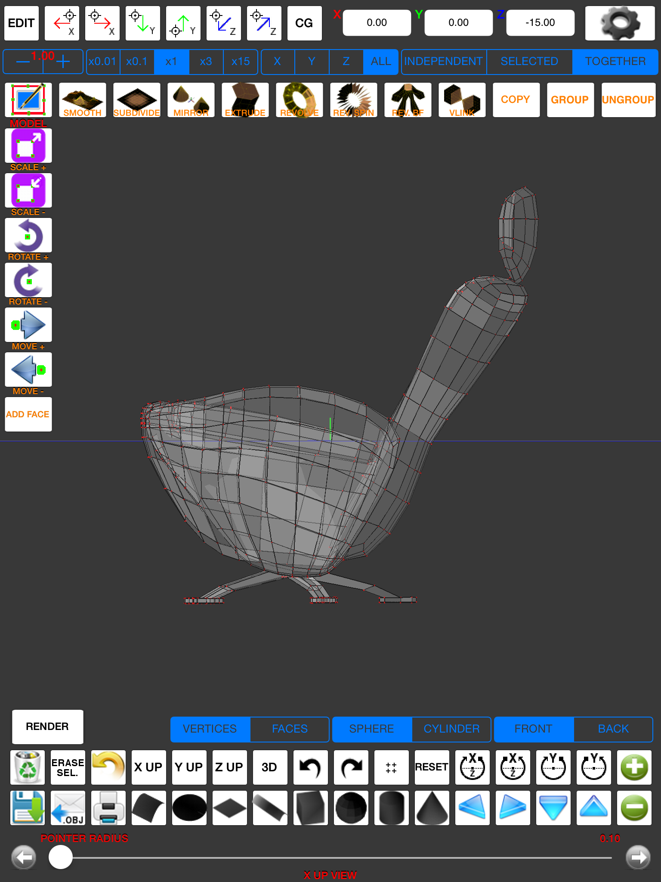This screenshot has height=882, width=661.
Task: Choose the INDEPENDENT transform mode
Action: (443, 62)
